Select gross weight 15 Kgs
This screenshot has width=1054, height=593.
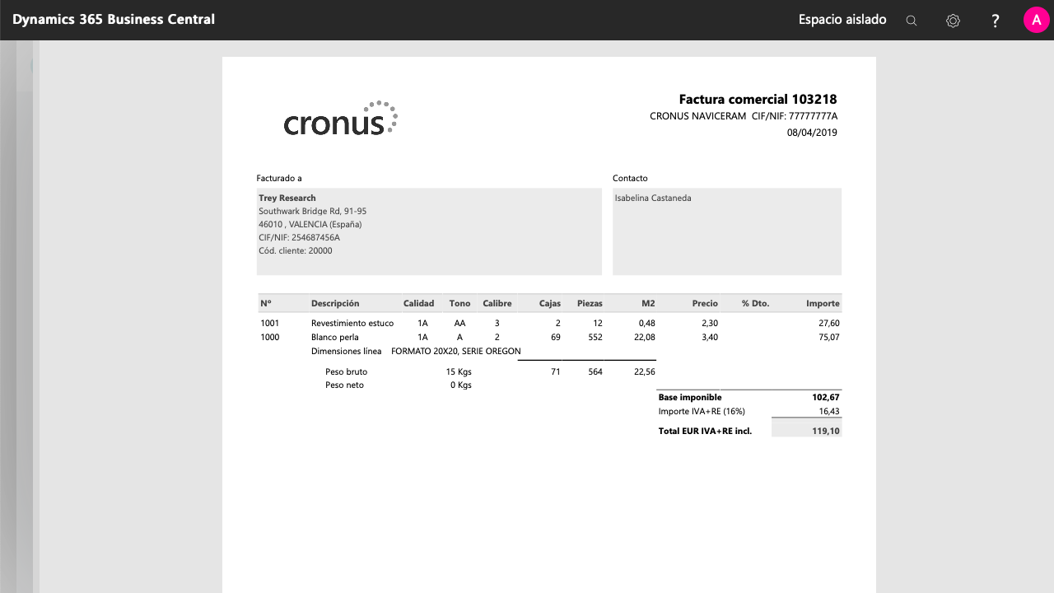point(459,371)
